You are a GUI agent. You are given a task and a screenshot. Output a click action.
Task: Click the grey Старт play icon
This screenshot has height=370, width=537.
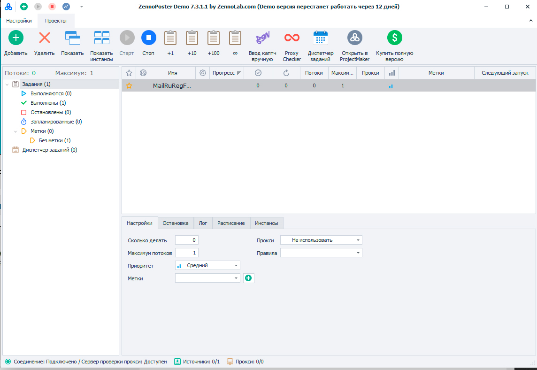click(x=127, y=38)
